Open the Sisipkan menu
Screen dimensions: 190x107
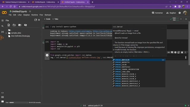click(26, 15)
